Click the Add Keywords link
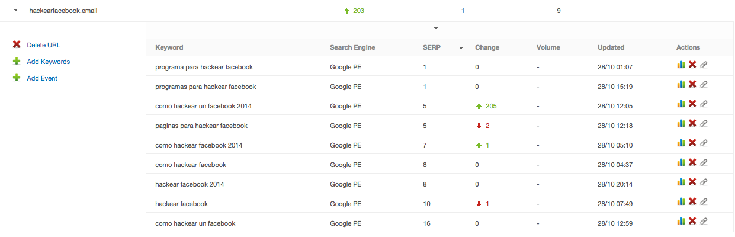This screenshot has height=237, width=735. coord(49,62)
